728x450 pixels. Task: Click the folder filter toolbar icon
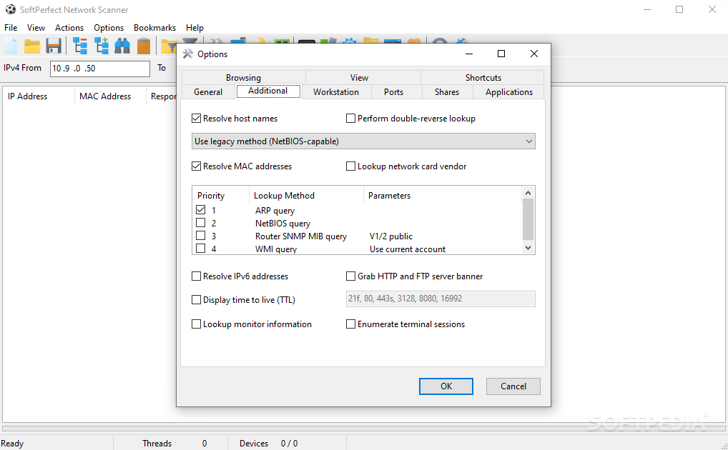point(169,46)
